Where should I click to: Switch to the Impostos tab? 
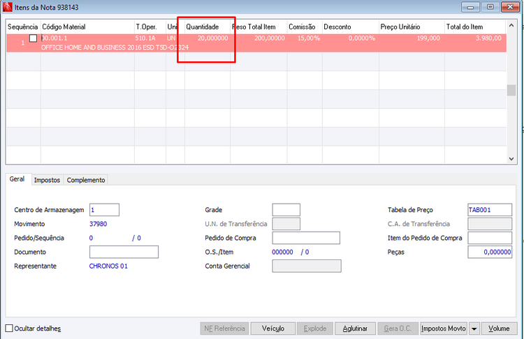tap(47, 180)
